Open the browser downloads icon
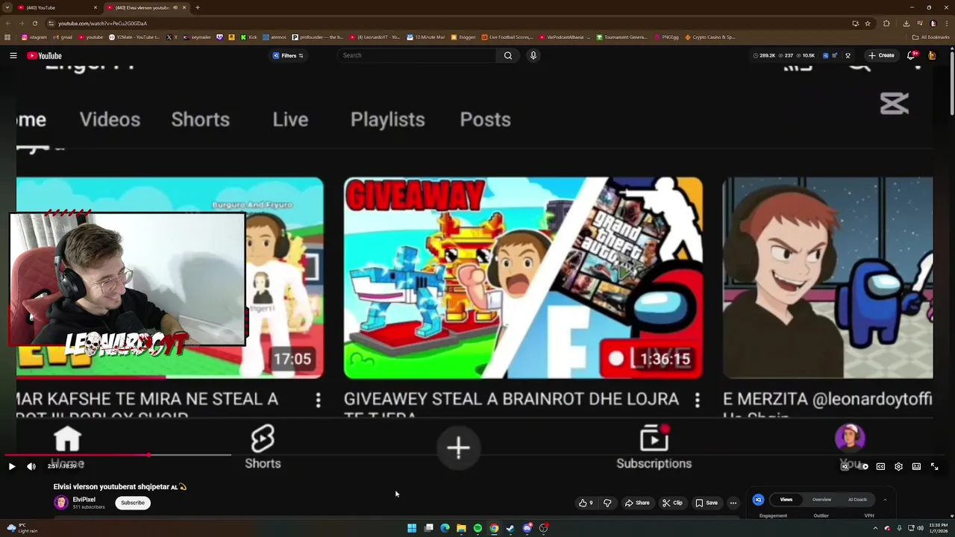The width and height of the screenshot is (955, 537). coord(907,23)
